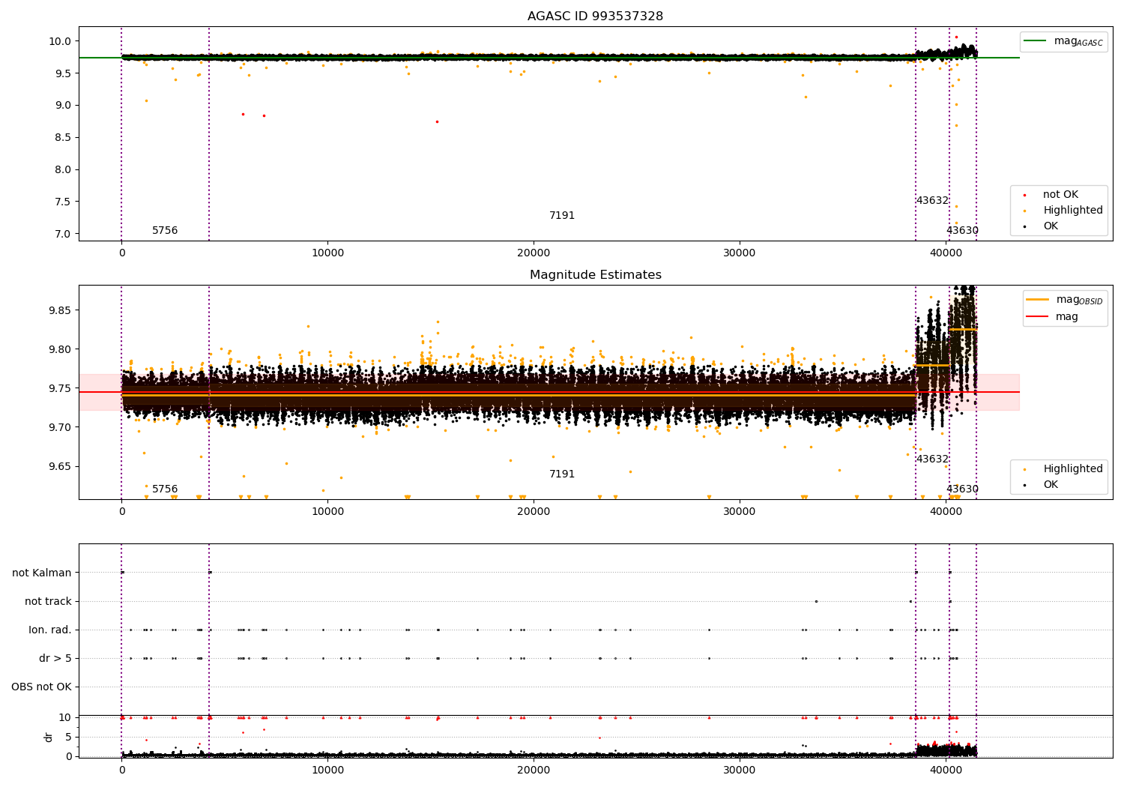Image resolution: width=1124 pixels, height=787 pixels.
Task: Click the "43632" annotation in Magnitude Estimates plot
Action: [932, 459]
